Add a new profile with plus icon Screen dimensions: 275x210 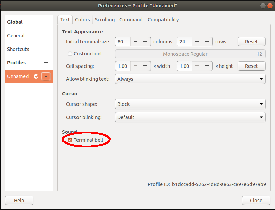tap(46, 63)
